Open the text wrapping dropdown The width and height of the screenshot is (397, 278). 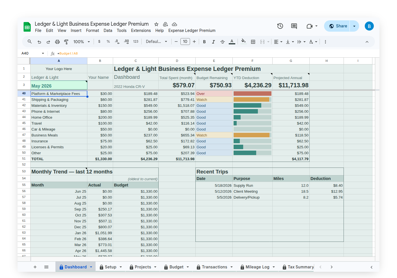pos(301,42)
